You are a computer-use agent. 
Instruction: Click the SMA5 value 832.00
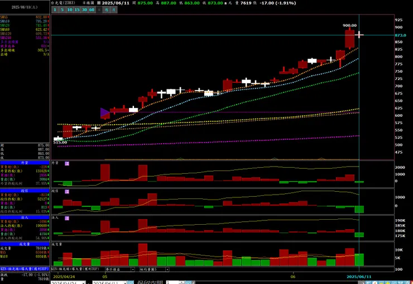click(41, 17)
